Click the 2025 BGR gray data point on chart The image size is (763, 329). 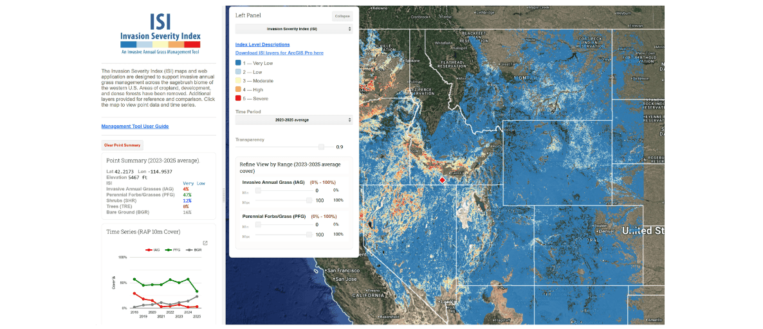click(x=197, y=296)
